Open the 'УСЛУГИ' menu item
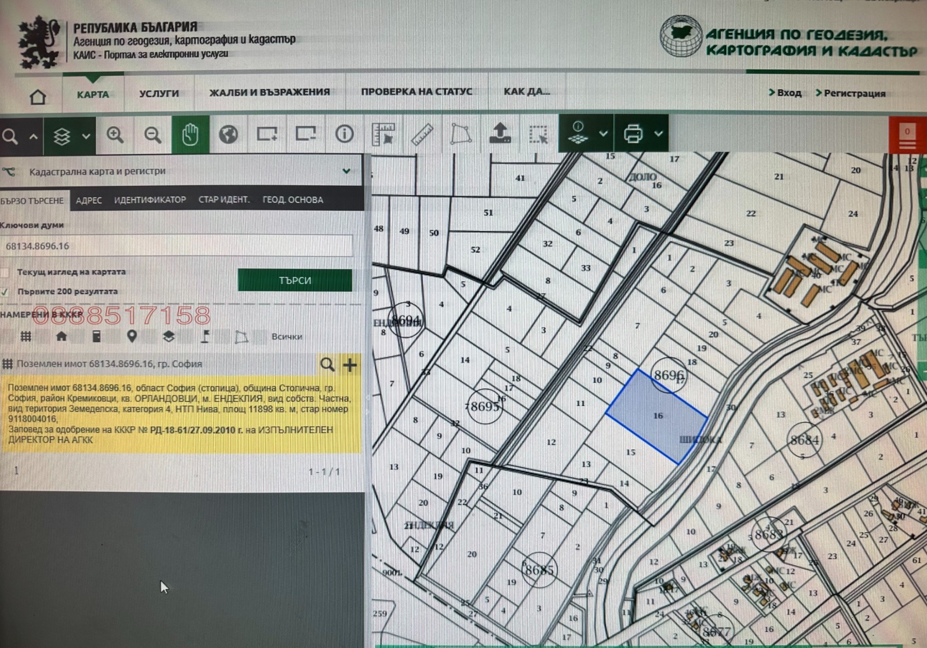 point(159,94)
